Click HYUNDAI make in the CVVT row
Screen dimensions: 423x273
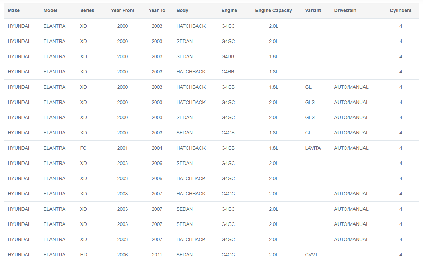click(x=18, y=255)
